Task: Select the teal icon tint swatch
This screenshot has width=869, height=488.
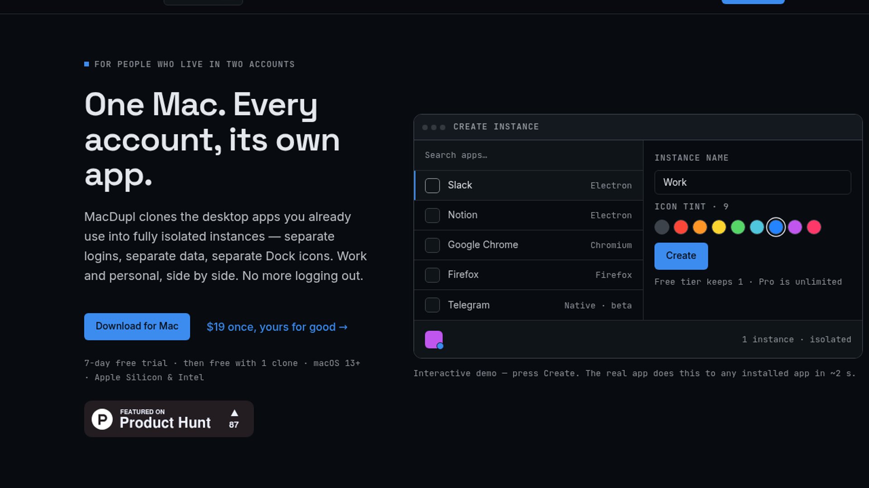Action: [x=757, y=227]
